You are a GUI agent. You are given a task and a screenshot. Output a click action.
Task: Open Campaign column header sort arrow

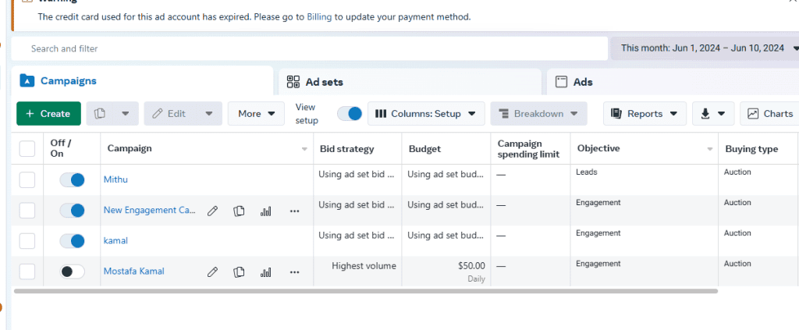[305, 149]
